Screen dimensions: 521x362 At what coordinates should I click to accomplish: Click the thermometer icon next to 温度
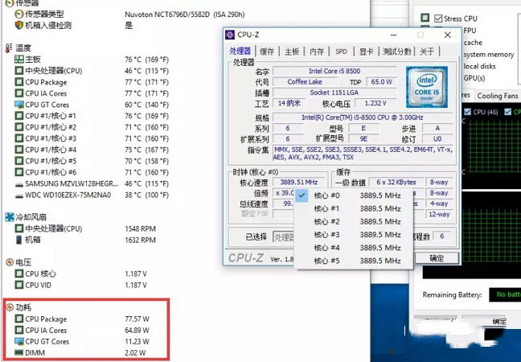click(9, 48)
